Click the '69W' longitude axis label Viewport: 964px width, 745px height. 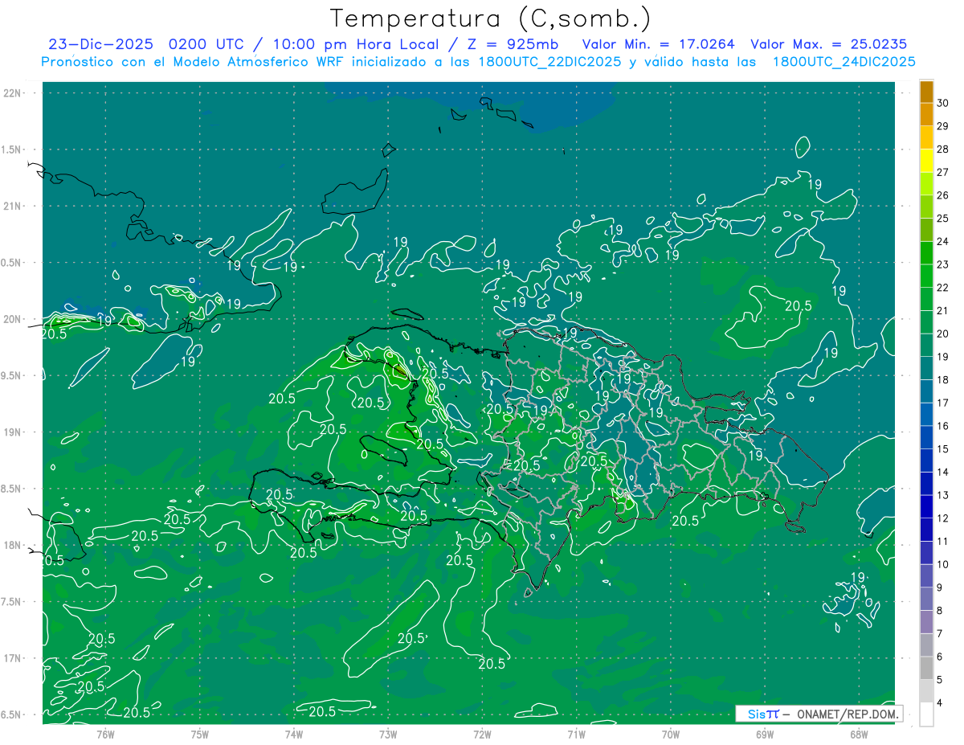(x=765, y=735)
